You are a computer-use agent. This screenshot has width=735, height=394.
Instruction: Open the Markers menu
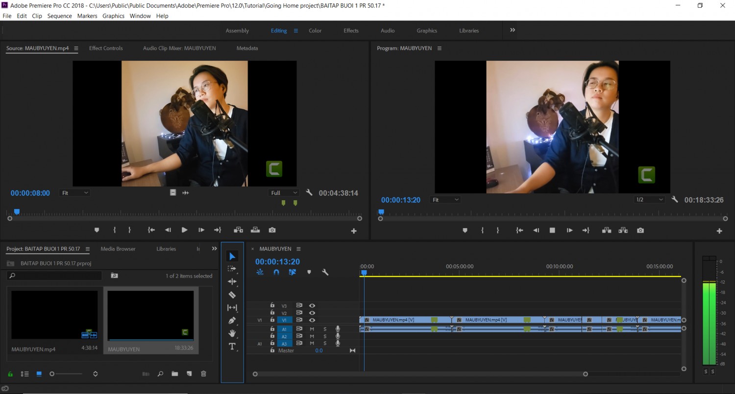(87, 16)
